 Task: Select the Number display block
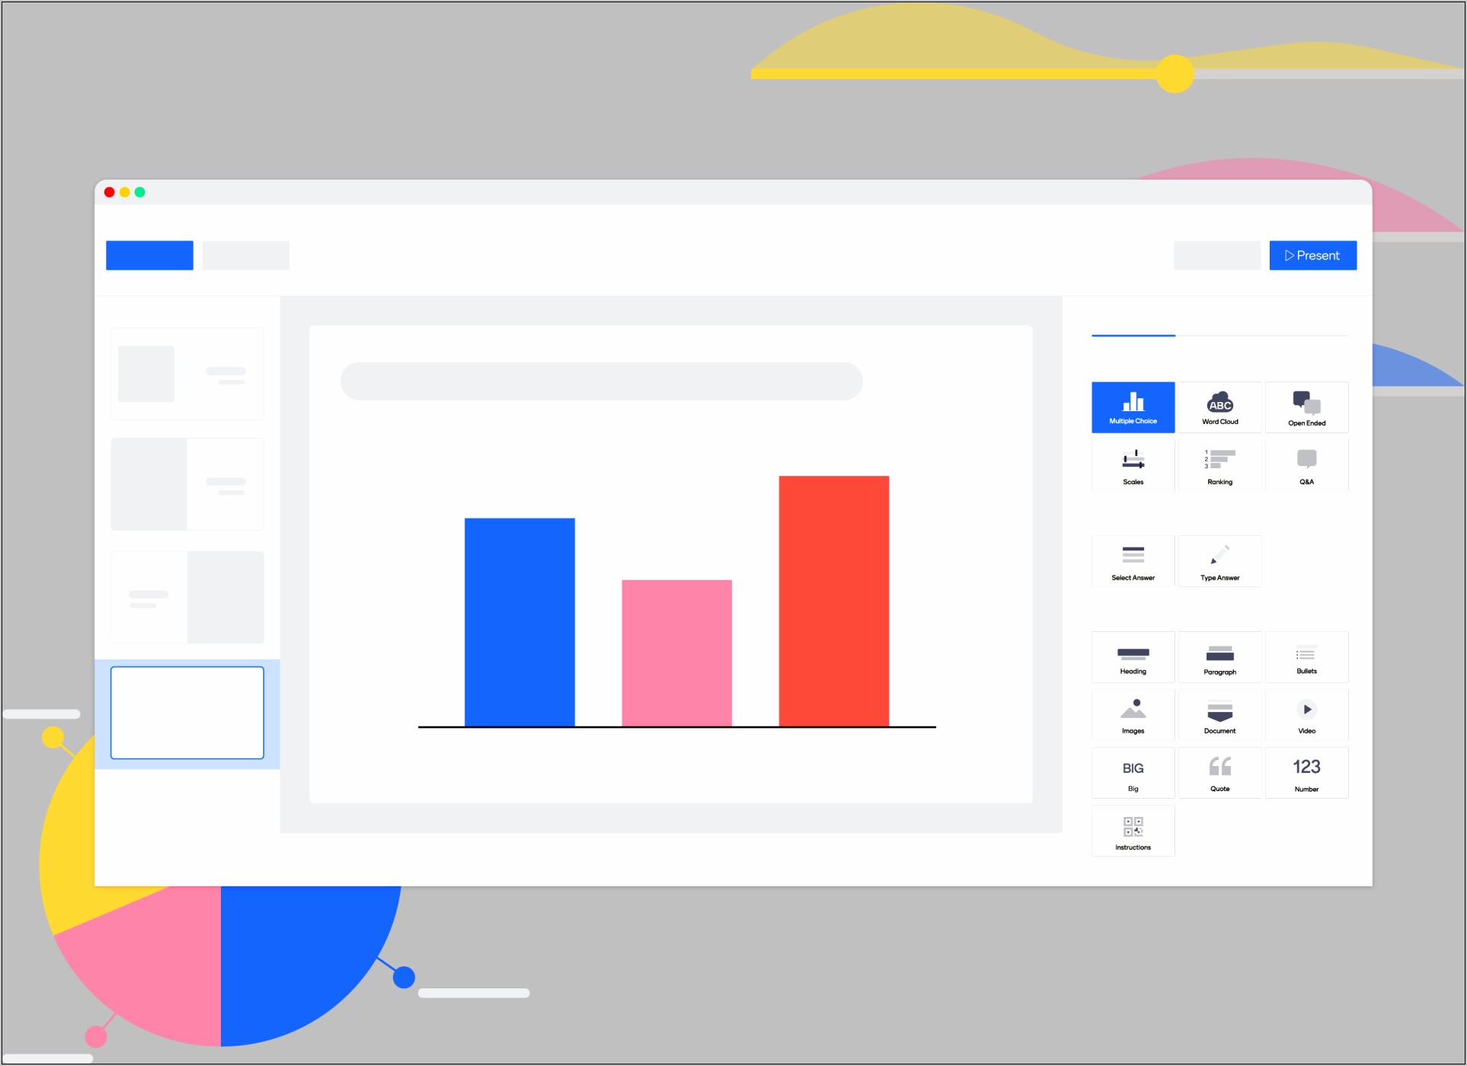1306,774
